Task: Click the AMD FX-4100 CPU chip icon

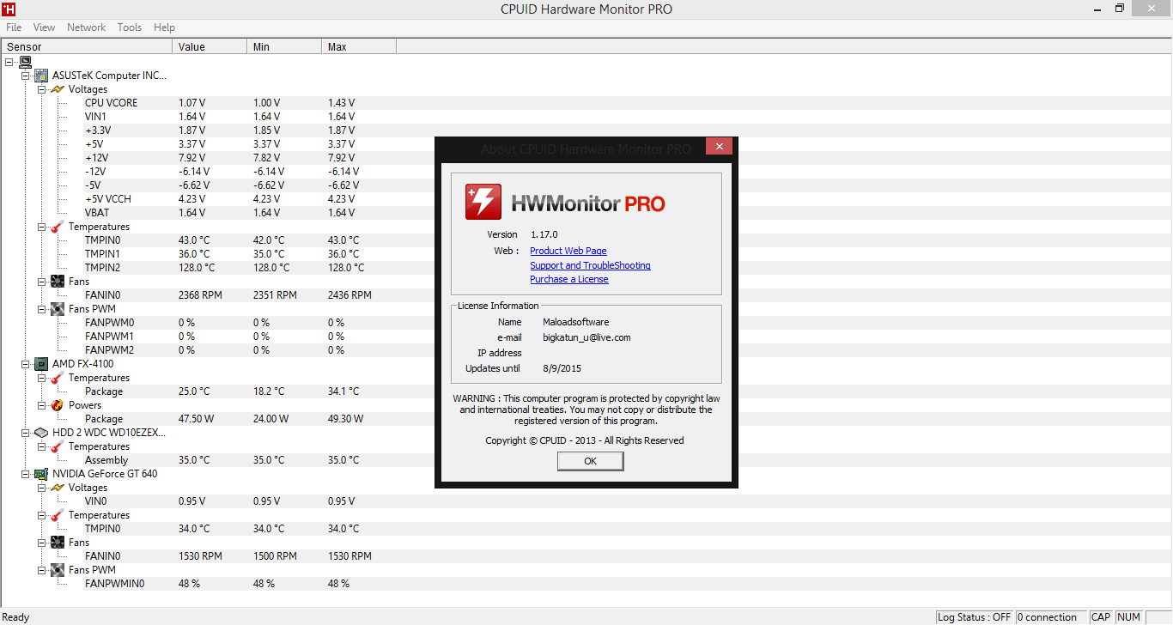Action: click(x=41, y=364)
